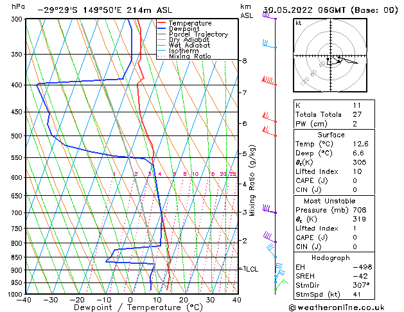404x312 pixels.
Task: Click the 850 pressure level label
Action: [x=18, y=257]
